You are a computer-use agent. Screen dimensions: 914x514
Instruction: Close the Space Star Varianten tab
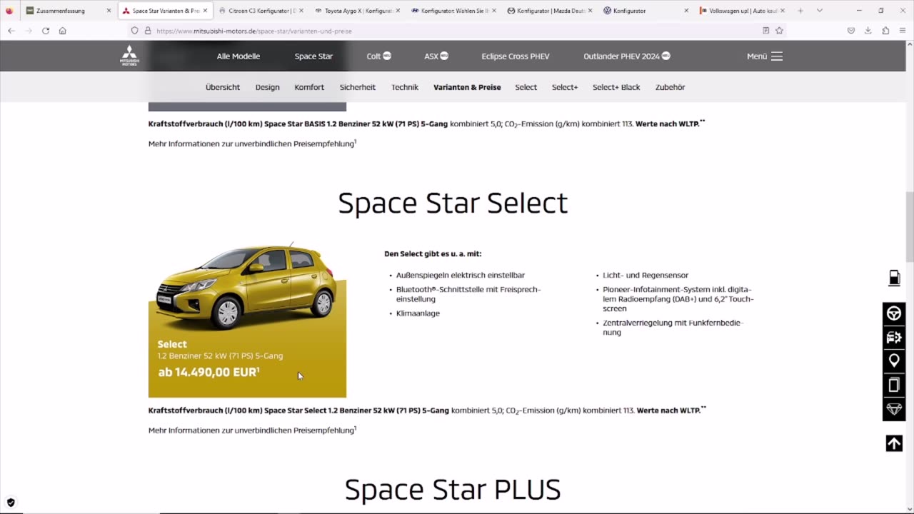pyautogui.click(x=205, y=11)
